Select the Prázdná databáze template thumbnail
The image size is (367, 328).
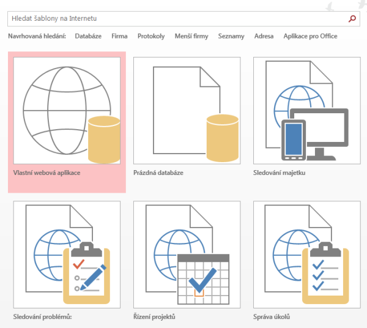(187, 111)
